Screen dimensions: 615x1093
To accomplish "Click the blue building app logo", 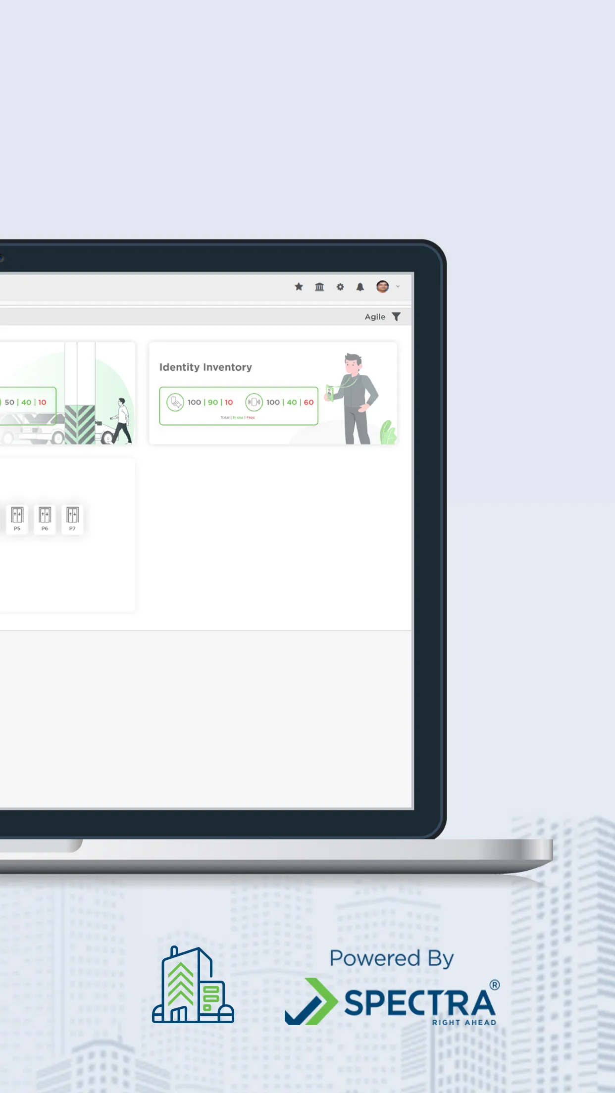I will (x=193, y=984).
